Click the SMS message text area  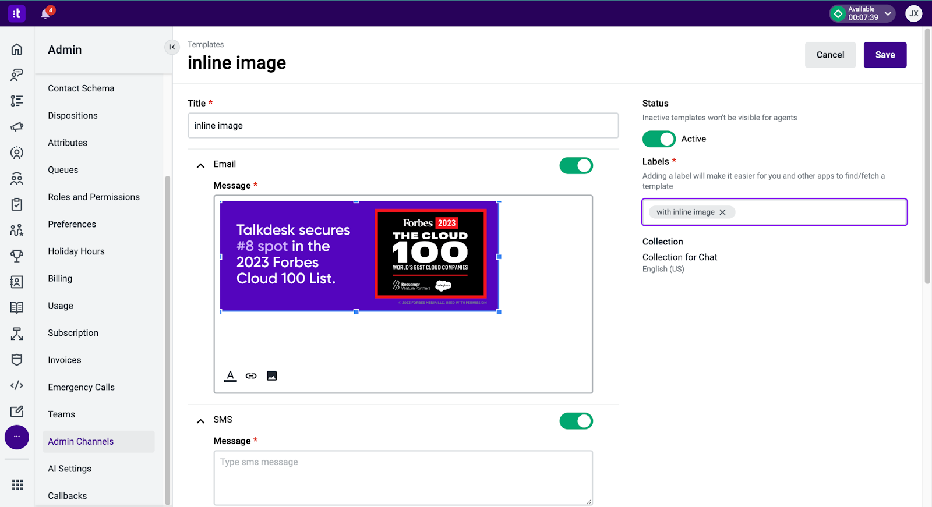[x=403, y=478]
